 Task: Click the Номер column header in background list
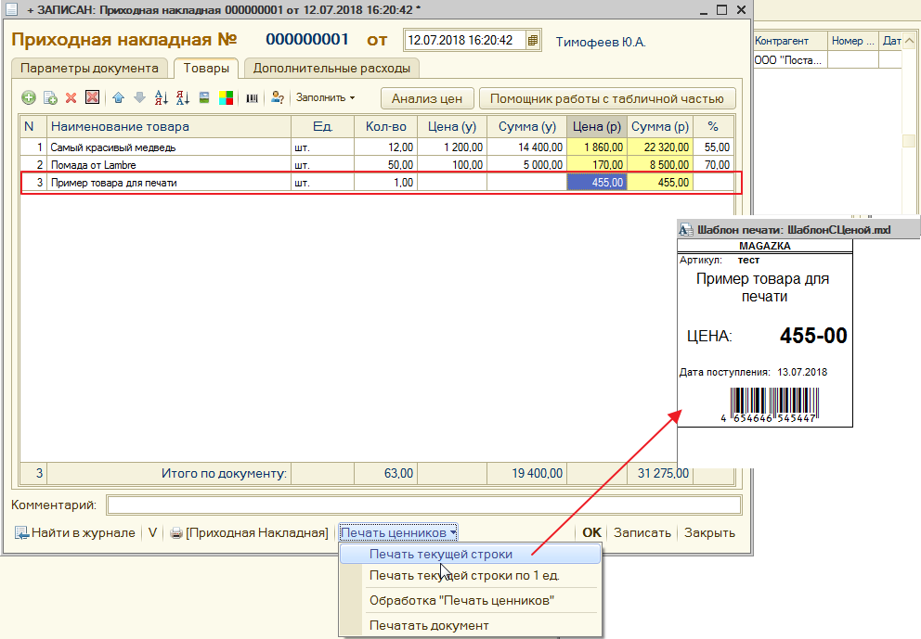pos(853,41)
